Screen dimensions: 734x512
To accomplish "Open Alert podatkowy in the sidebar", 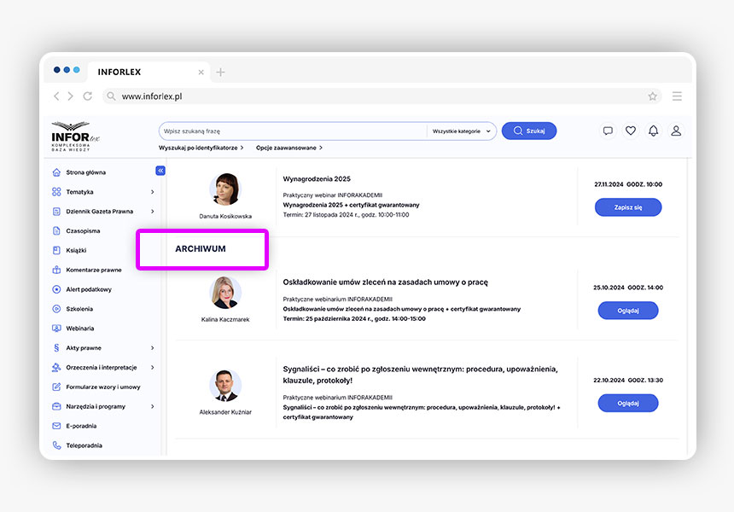I will tap(88, 289).
